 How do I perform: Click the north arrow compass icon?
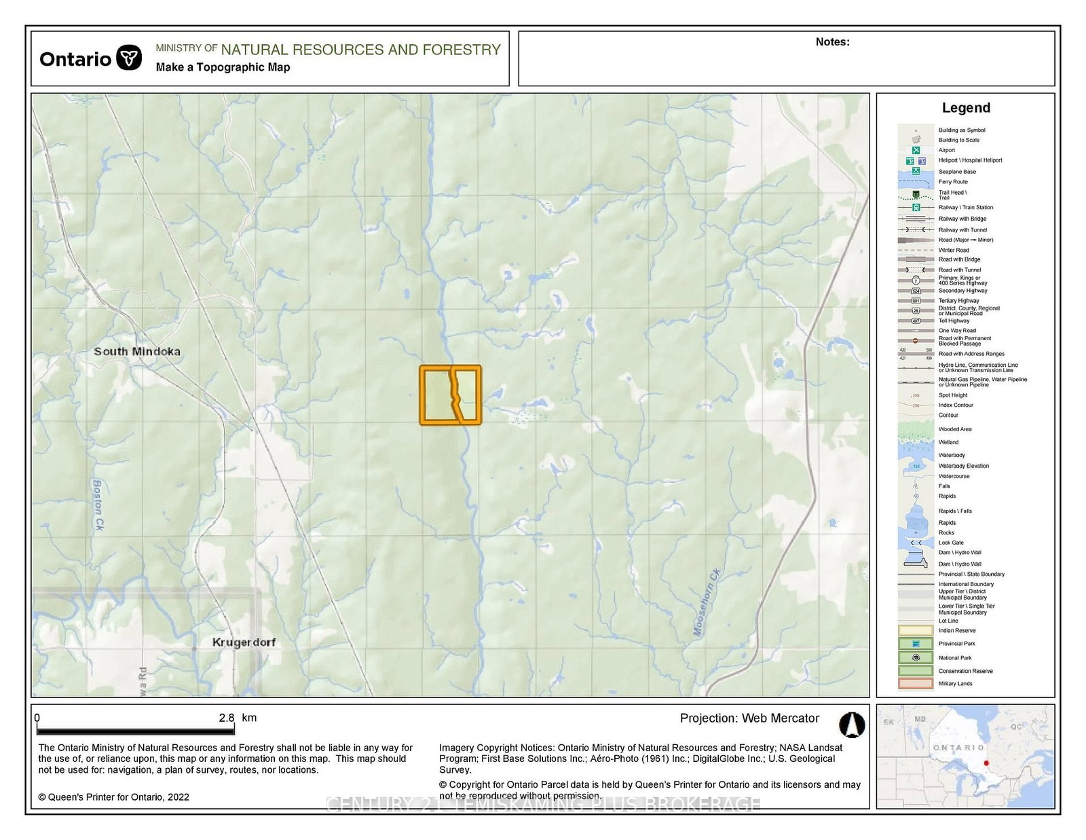tap(852, 725)
